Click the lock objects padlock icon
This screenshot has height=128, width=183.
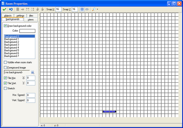38,9
